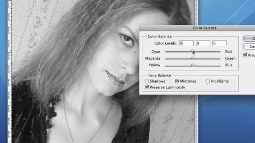
Task: Toggle the Preserve Luminosity checkbox
Action: tap(147, 87)
